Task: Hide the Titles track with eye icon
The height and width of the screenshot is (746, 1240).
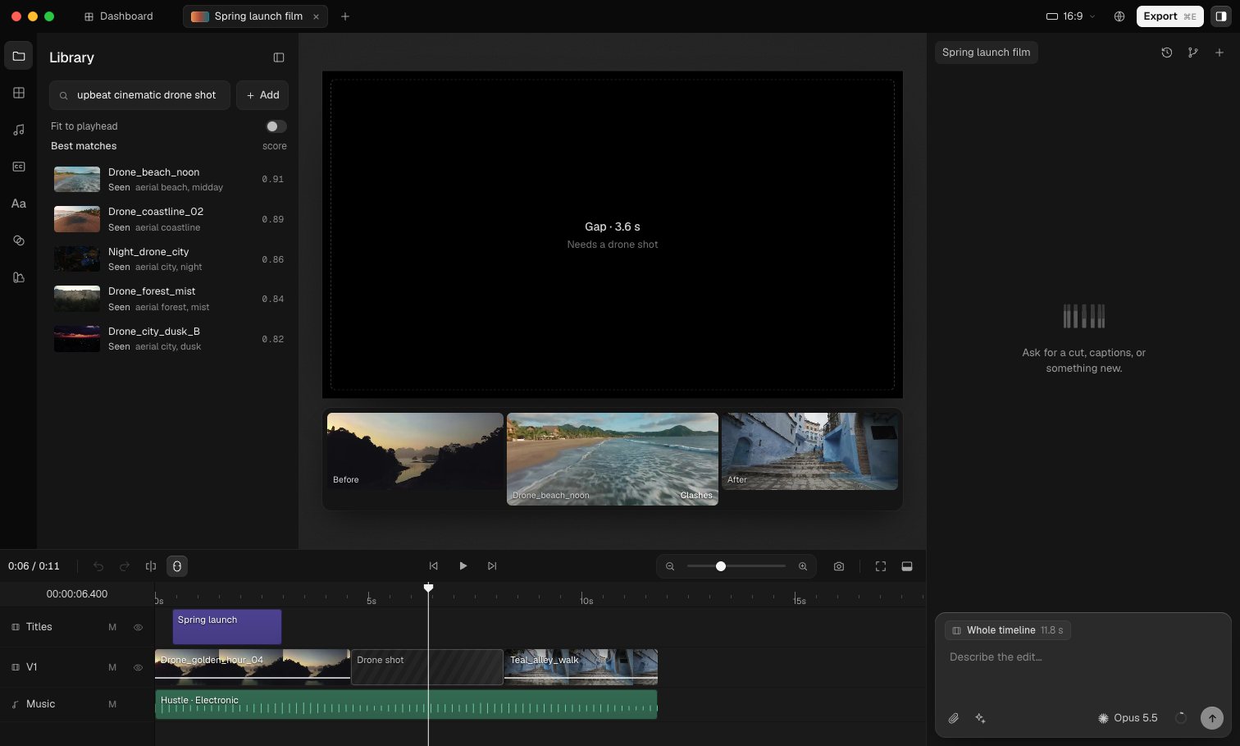Action: point(138,627)
